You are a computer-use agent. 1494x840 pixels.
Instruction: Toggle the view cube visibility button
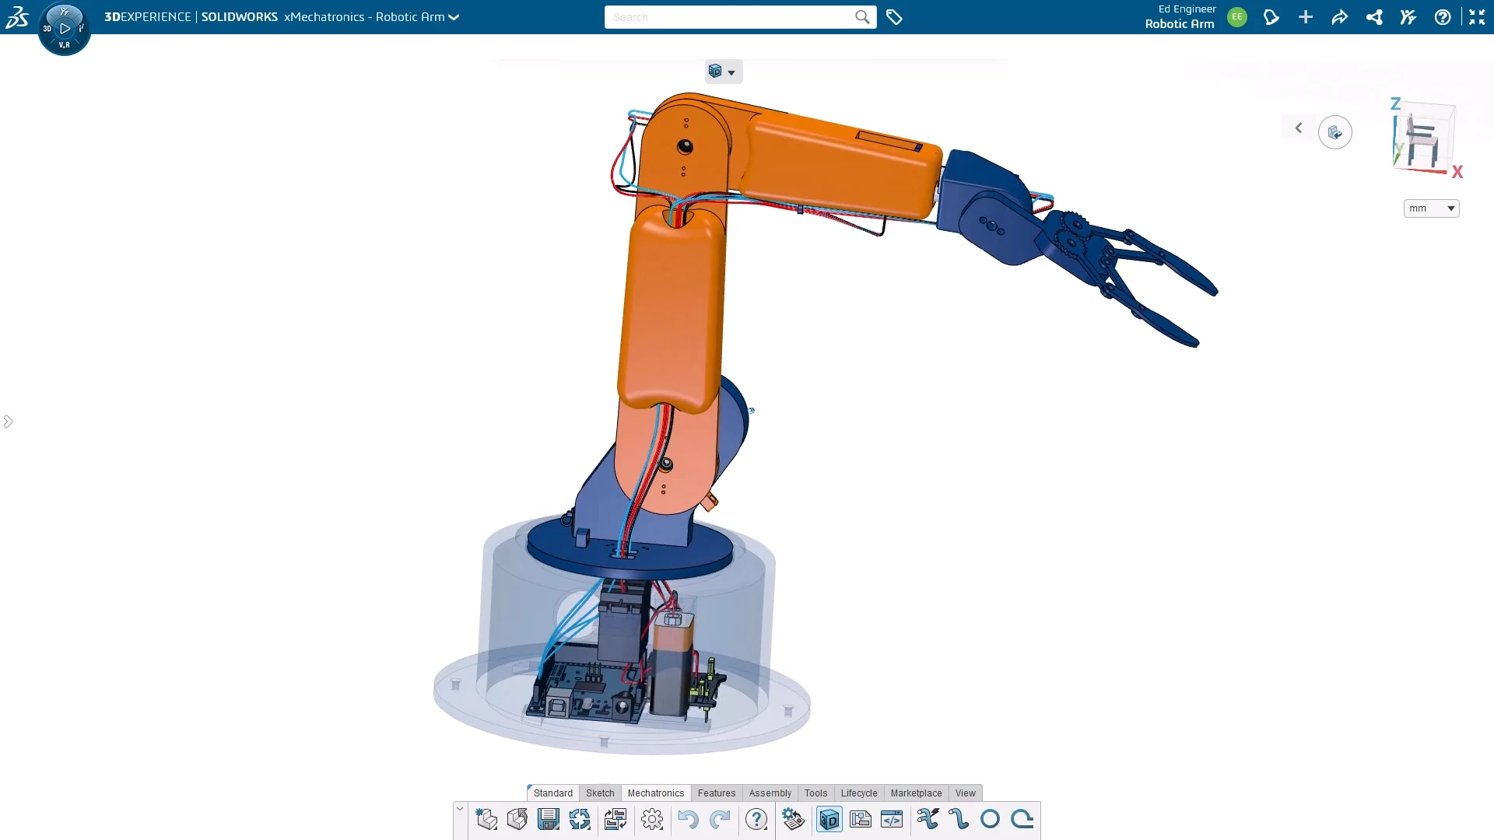pyautogui.click(x=1335, y=131)
